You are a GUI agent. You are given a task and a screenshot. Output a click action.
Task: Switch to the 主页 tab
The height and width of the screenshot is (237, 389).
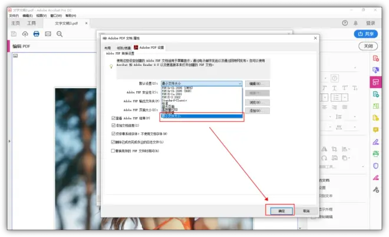pyautogui.click(x=15, y=23)
